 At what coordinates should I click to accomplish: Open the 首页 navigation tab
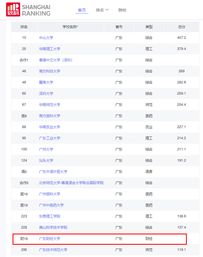tap(82, 10)
